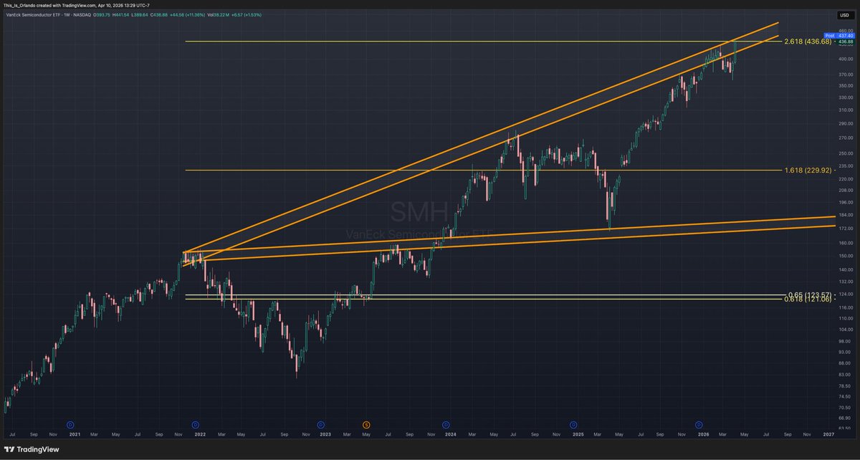Click the dividend marker near 2024
Image resolution: width=860 pixels, height=460 pixels.
[446, 425]
